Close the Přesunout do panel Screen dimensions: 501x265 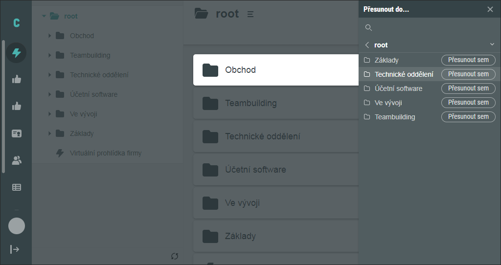pos(490,9)
